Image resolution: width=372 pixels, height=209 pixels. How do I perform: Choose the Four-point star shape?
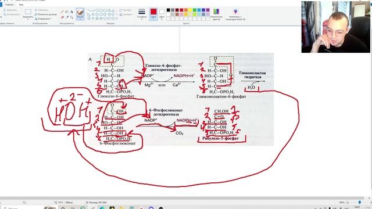coord(93,18)
